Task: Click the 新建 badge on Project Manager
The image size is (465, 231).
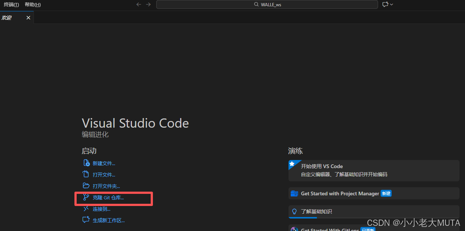Action: pos(386,193)
